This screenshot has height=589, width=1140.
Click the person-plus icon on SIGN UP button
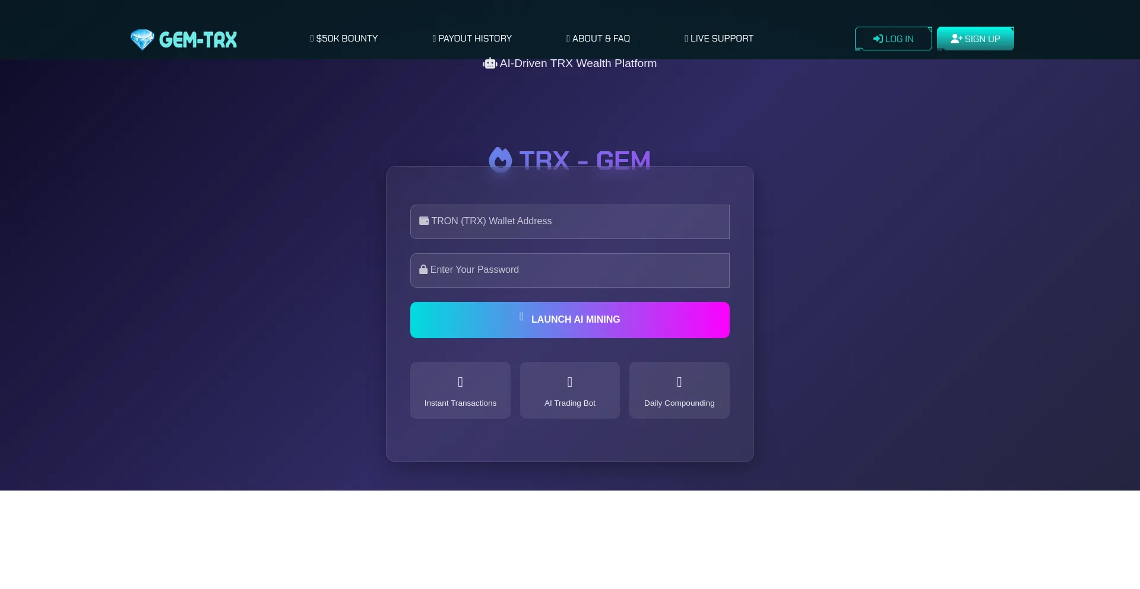click(x=956, y=39)
